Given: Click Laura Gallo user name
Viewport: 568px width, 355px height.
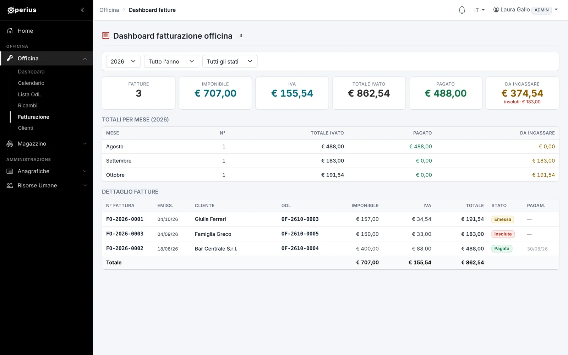Looking at the screenshot, I should pyautogui.click(x=515, y=10).
